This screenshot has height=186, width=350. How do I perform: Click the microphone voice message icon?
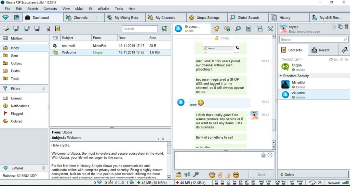coord(196,175)
